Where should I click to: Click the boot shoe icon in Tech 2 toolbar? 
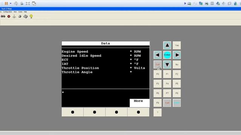coord(20,16)
